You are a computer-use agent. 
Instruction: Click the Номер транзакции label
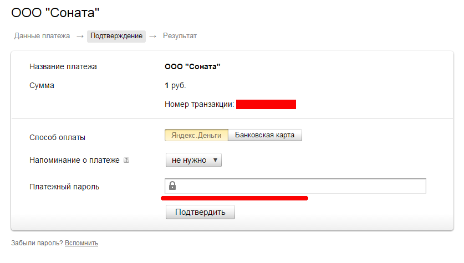[199, 104]
